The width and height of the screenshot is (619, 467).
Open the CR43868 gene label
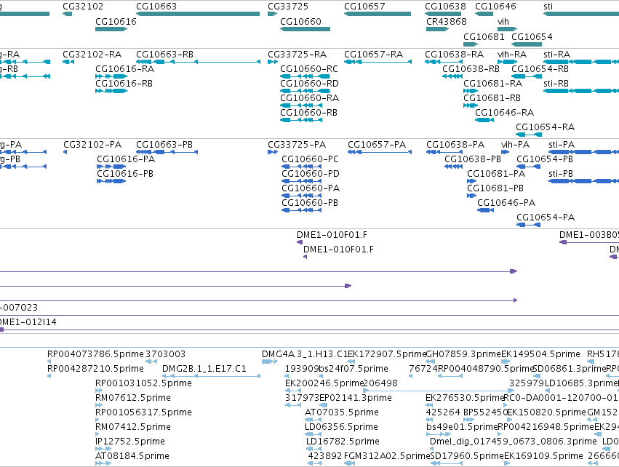447,21
